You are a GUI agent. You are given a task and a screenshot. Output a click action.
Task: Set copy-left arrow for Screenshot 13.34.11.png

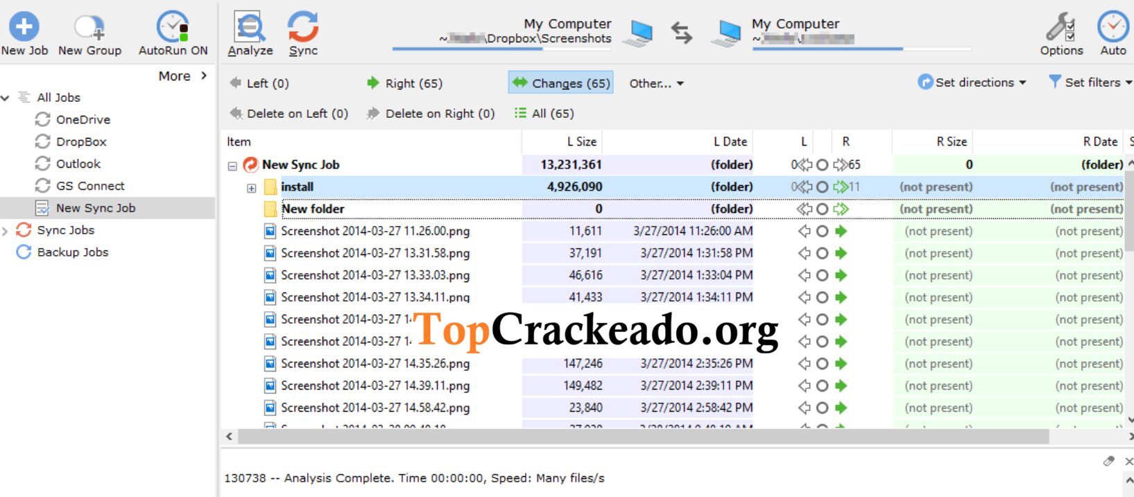[x=805, y=298]
